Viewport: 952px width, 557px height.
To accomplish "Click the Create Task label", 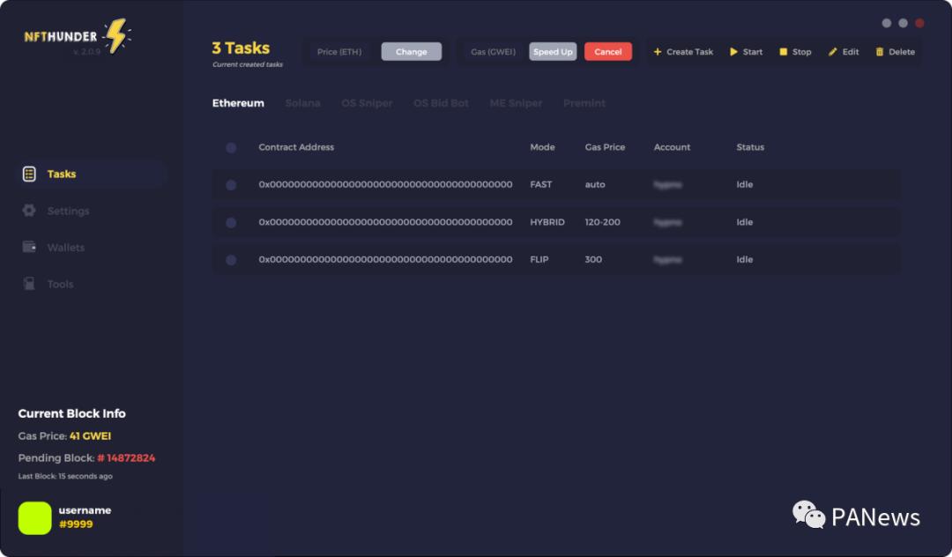I will point(689,52).
